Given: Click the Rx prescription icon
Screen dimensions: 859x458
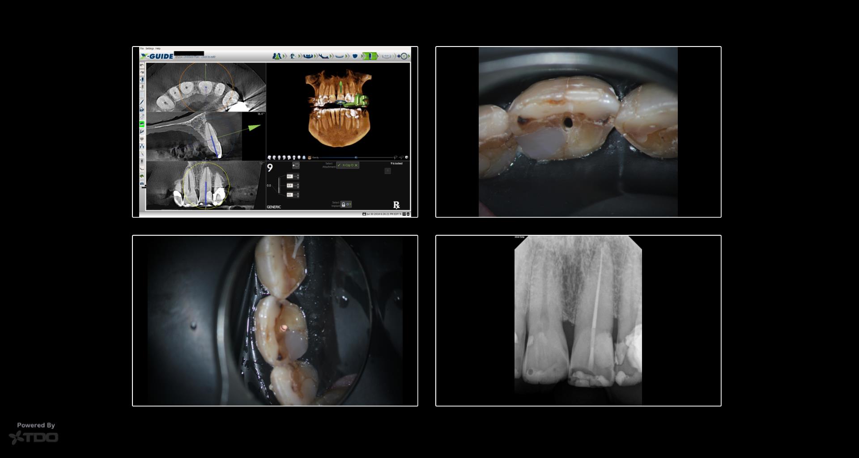Looking at the screenshot, I should click(396, 205).
